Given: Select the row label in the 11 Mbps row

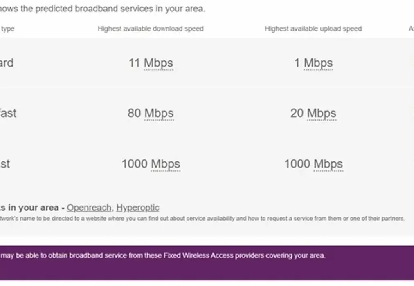Looking at the screenshot, I should [x=7, y=63].
